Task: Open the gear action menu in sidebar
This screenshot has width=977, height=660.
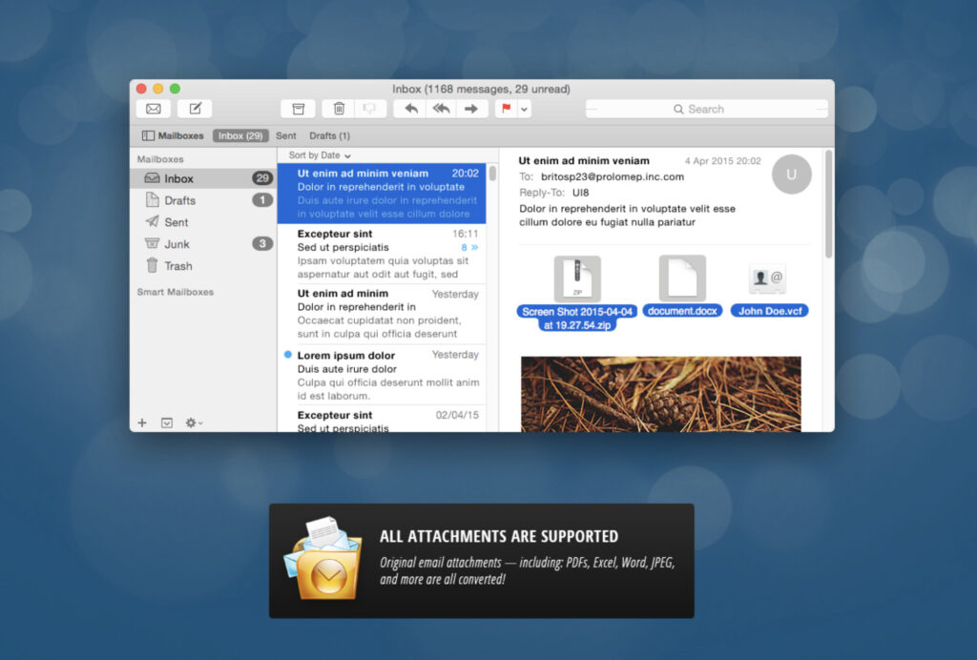Action: tap(194, 423)
